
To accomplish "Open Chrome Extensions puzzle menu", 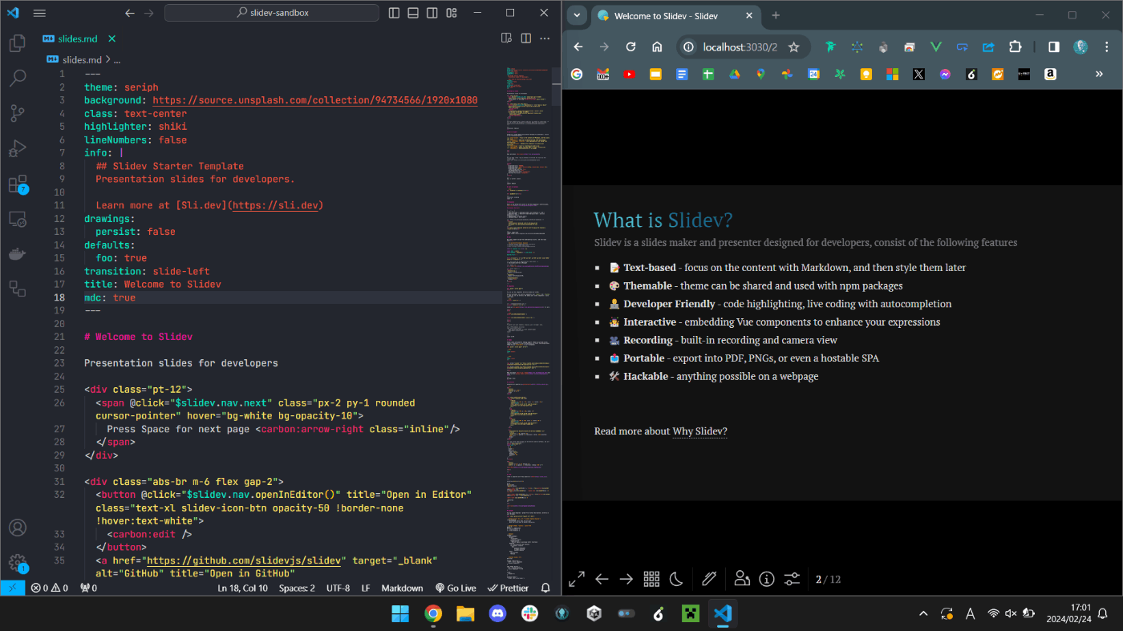I will coord(1015,47).
